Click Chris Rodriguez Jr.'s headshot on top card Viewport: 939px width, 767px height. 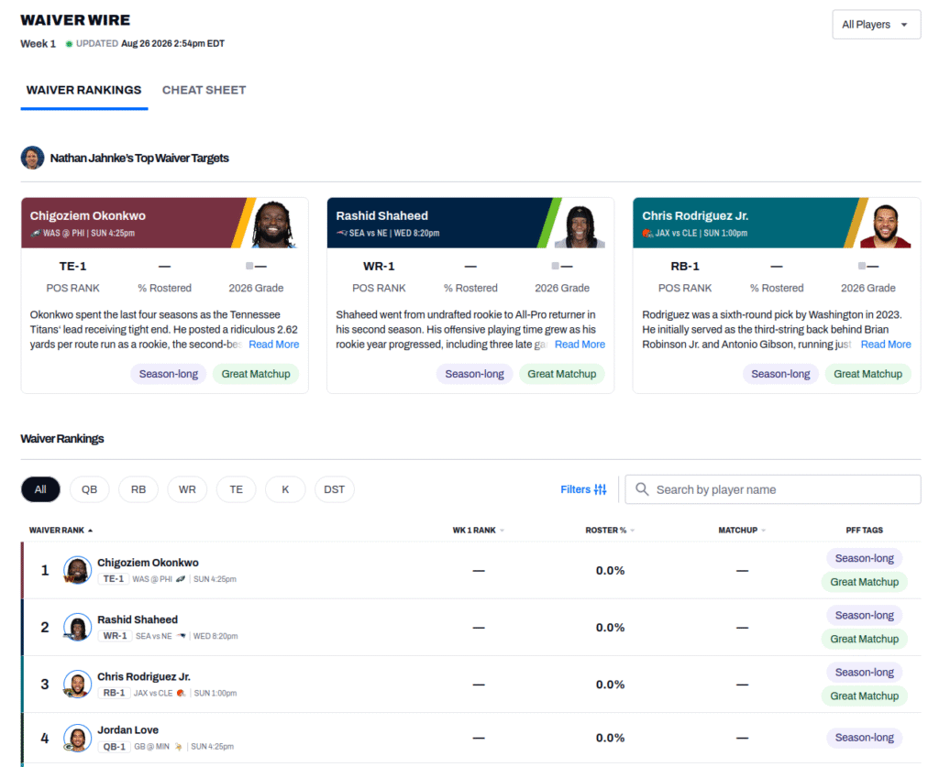[x=885, y=225]
